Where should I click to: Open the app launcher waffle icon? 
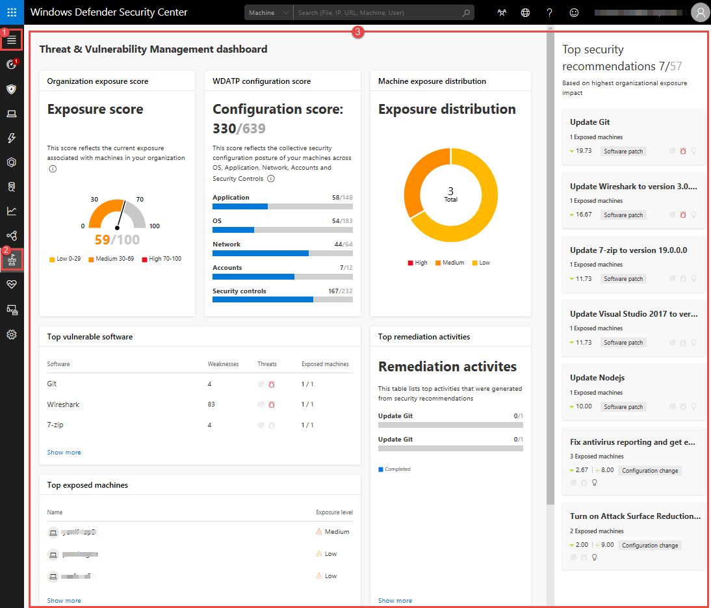point(12,12)
